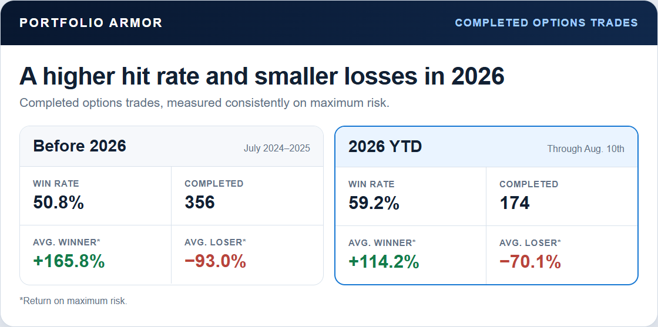Select the 50.8% win rate value
The height and width of the screenshot is (327, 658).
tap(58, 203)
